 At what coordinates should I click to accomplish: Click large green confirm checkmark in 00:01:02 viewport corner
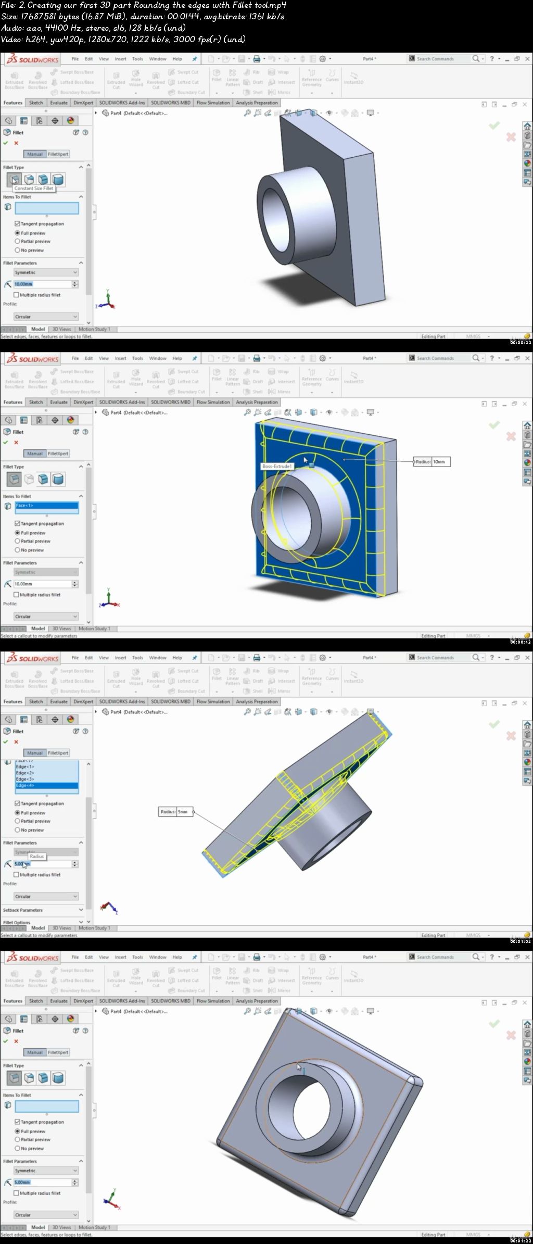(x=494, y=724)
